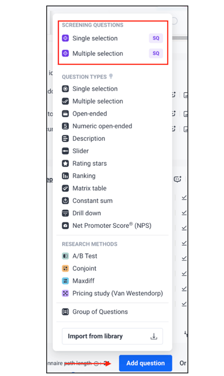The height and width of the screenshot is (376, 224).
Task: Add a Net Promoter Score question
Action: point(107,226)
